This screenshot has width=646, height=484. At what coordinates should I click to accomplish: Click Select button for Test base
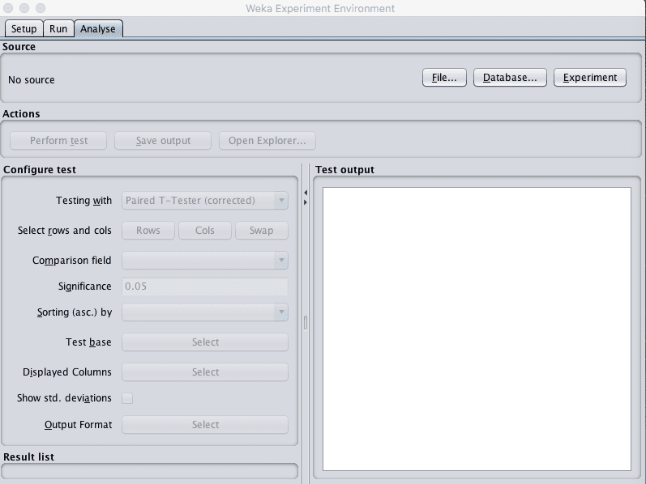pos(205,342)
